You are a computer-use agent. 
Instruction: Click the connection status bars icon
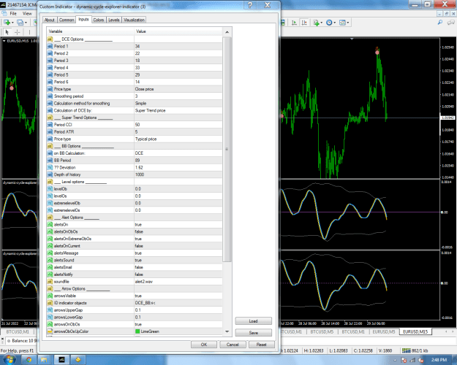pos(406,350)
